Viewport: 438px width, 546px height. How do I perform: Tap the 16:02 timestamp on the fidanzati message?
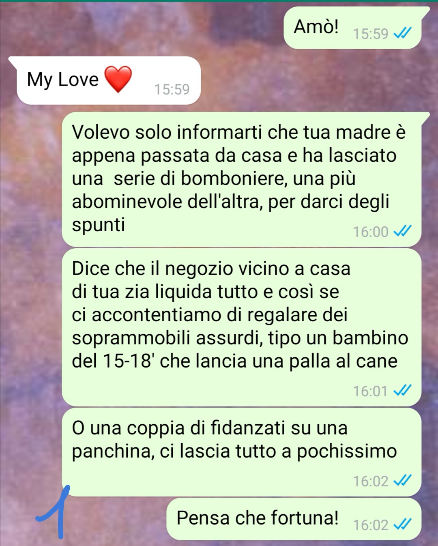click(371, 481)
